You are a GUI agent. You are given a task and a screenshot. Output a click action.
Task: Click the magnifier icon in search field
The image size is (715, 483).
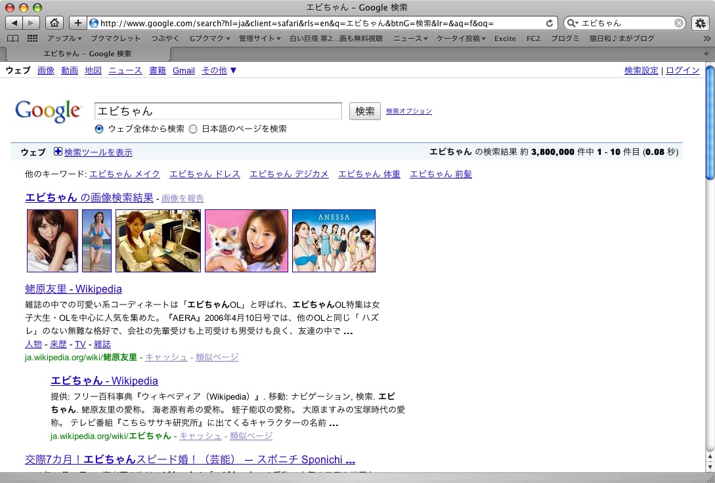572,23
